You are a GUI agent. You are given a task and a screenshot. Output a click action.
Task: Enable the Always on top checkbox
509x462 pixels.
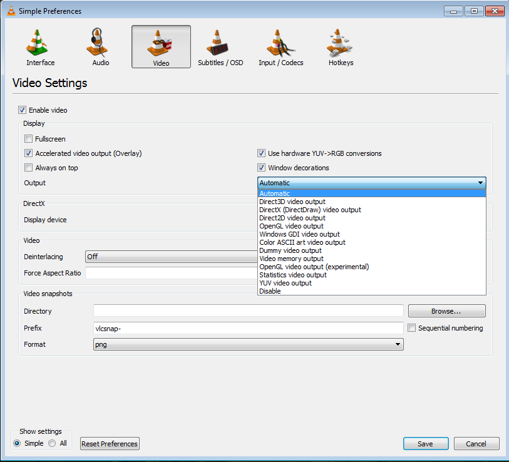29,168
